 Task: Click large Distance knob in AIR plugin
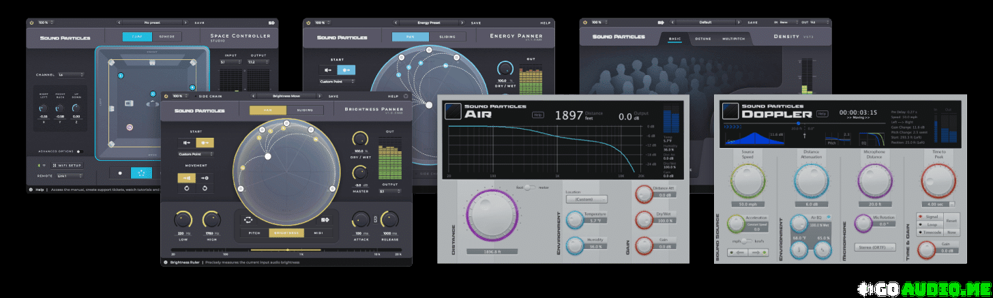[x=492, y=215]
